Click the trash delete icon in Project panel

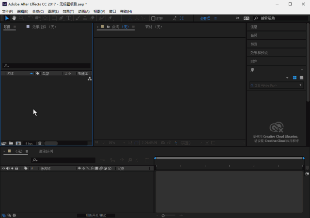click(x=40, y=143)
